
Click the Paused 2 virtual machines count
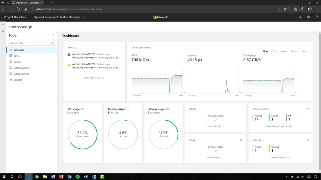[274, 118]
